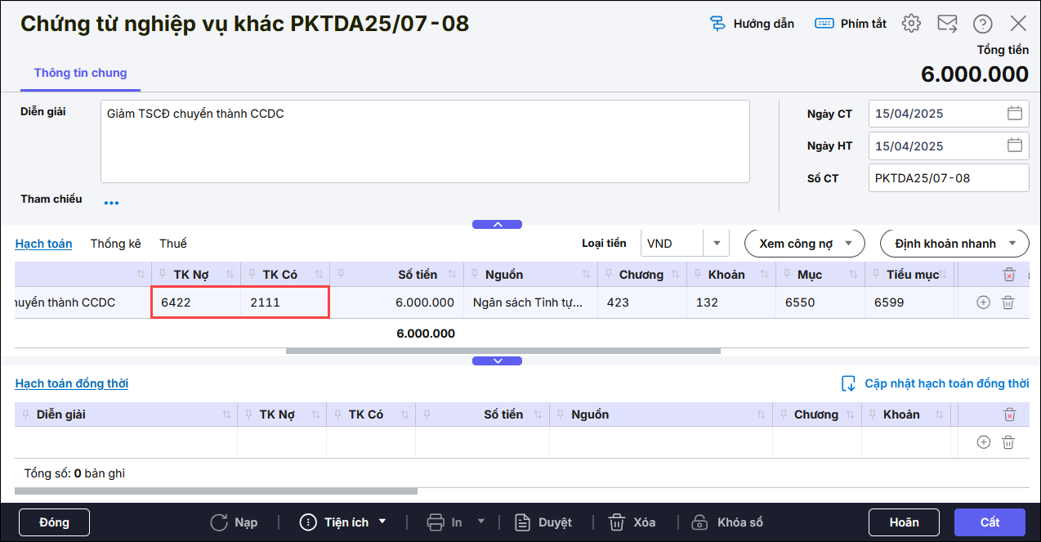Open the Ngày HT calendar picker
The image size is (1041, 542).
[1014, 146]
